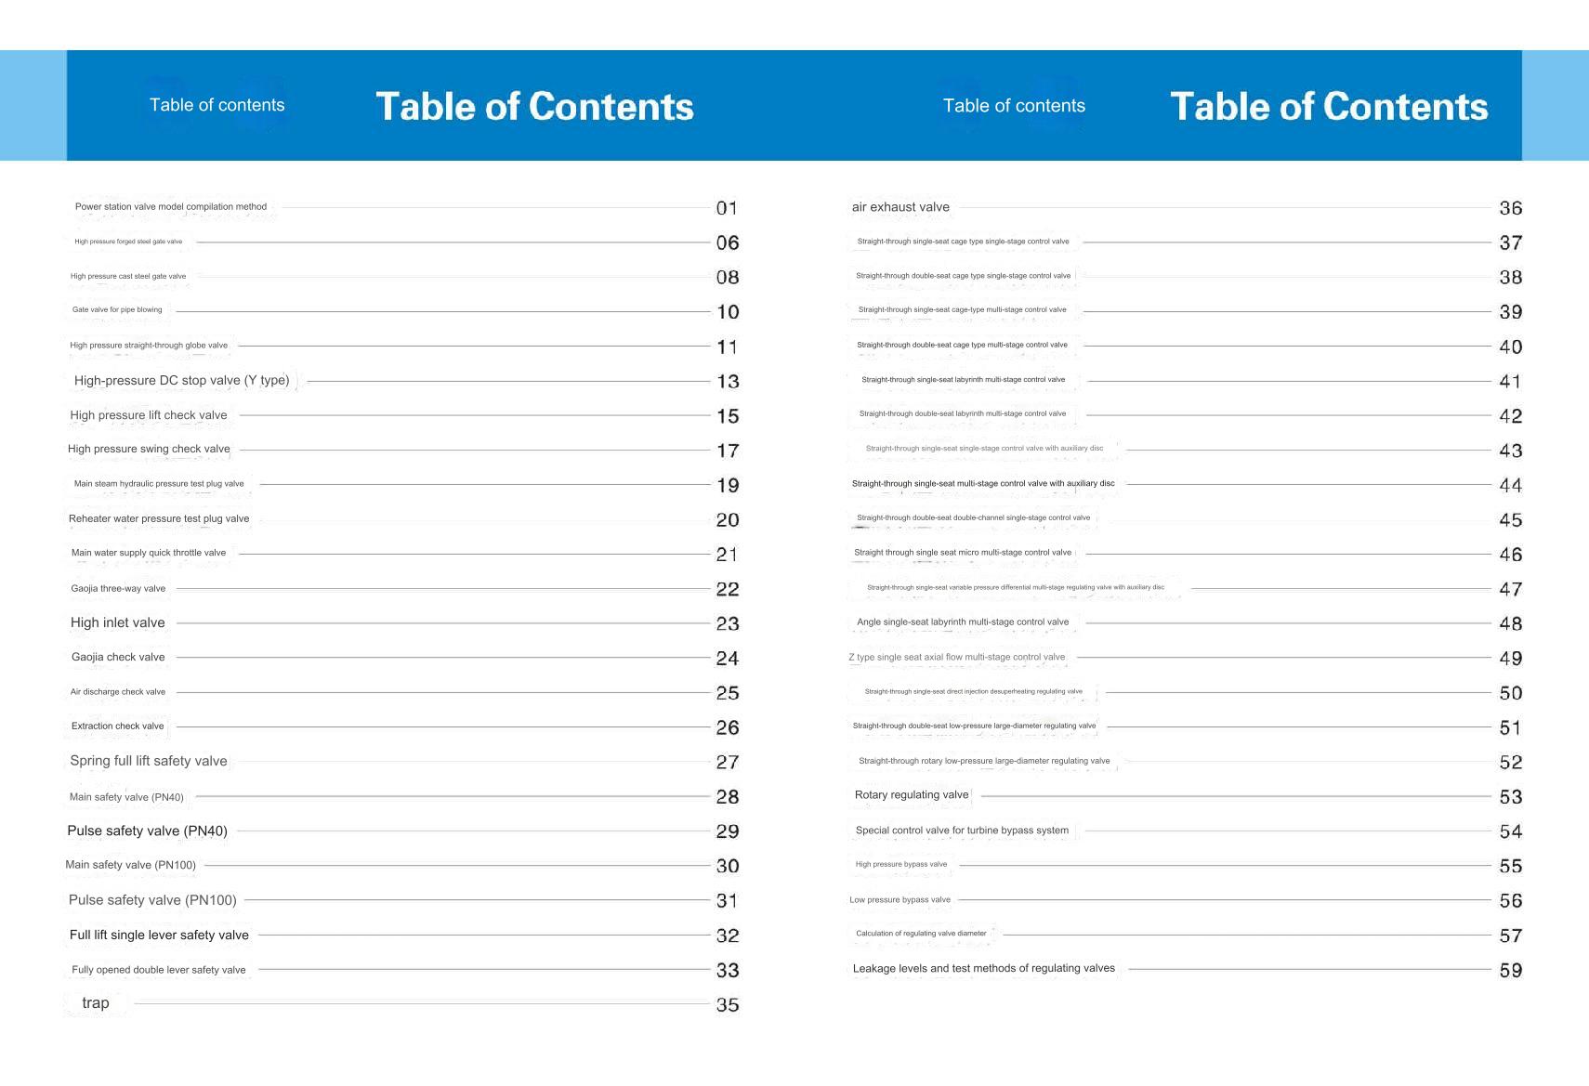Click the right 'Table of Contents' bold heading
This screenshot has height=1086, width=1589.
tap(1329, 107)
